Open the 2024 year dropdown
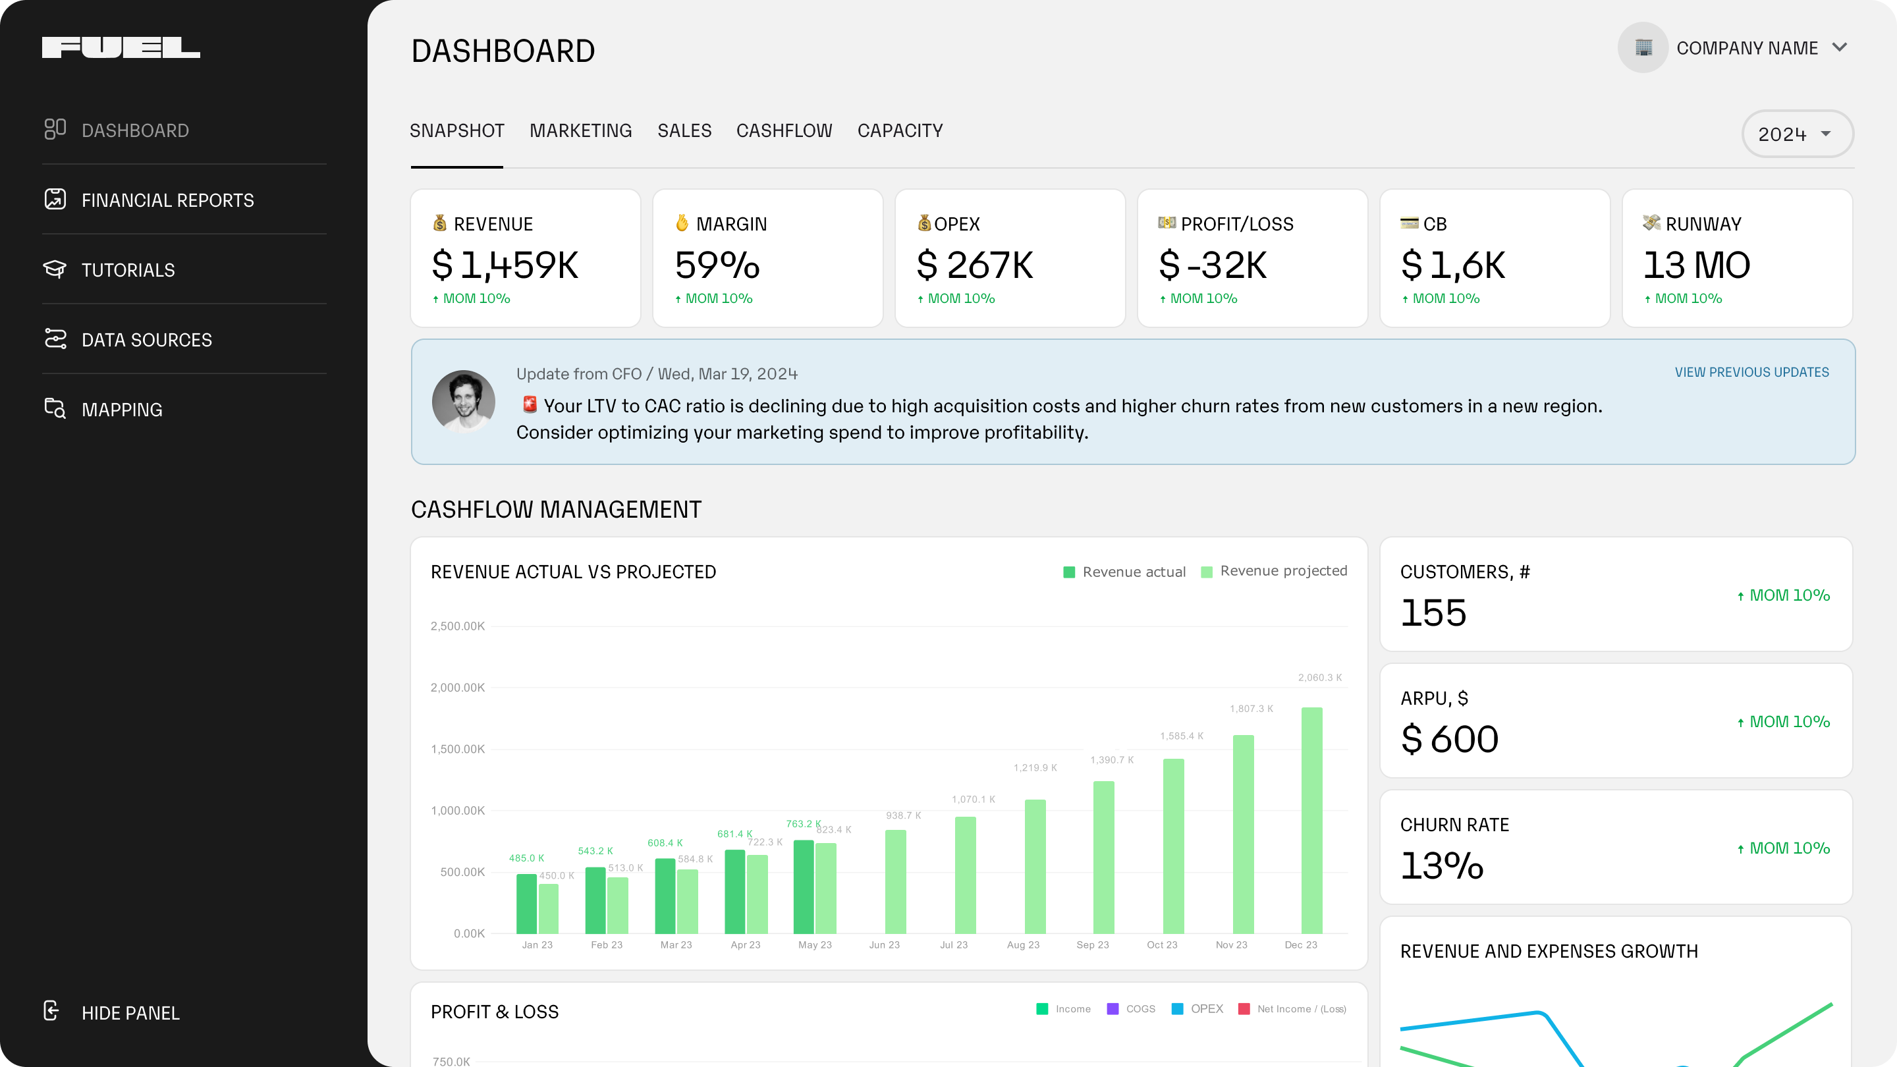Image resolution: width=1897 pixels, height=1067 pixels. click(1797, 134)
